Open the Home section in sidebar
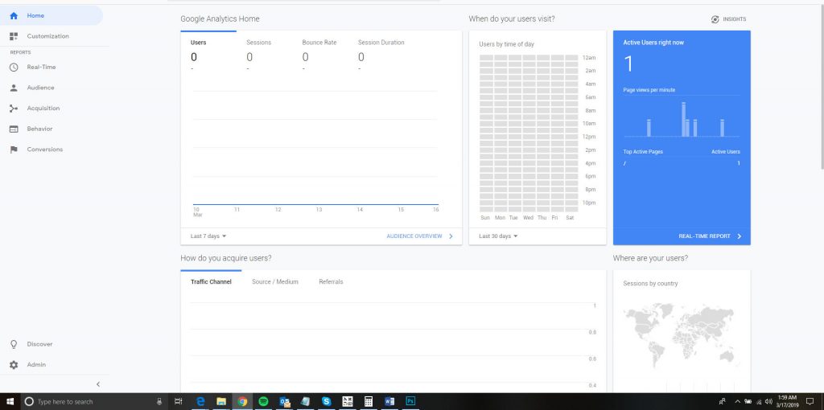 click(51, 16)
